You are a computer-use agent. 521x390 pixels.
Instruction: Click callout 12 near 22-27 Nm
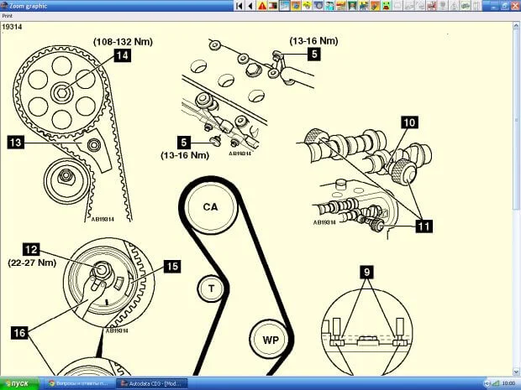31,248
